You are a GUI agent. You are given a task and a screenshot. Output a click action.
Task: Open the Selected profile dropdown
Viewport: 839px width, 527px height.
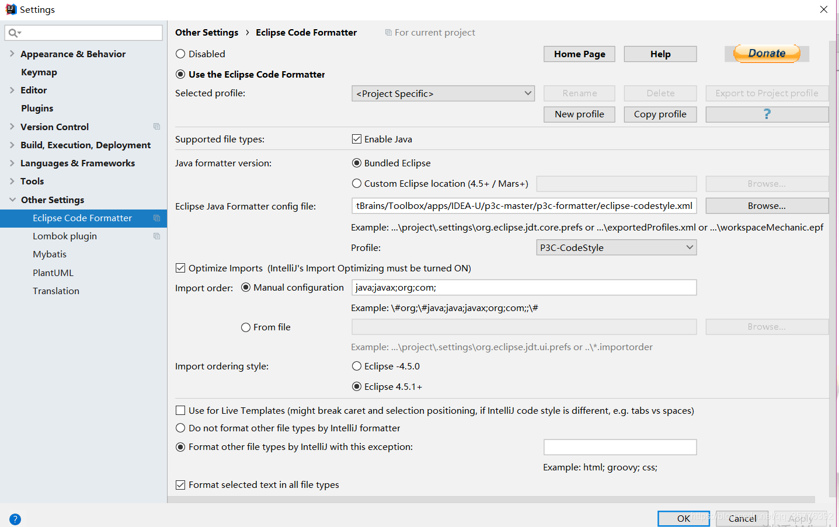(443, 93)
